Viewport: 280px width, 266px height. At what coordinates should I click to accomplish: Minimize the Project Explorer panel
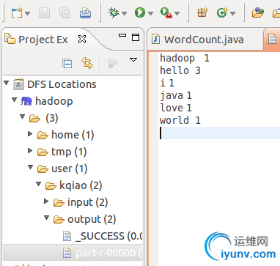[x=122, y=35]
